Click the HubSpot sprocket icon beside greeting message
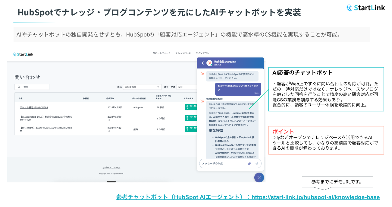 202,73
